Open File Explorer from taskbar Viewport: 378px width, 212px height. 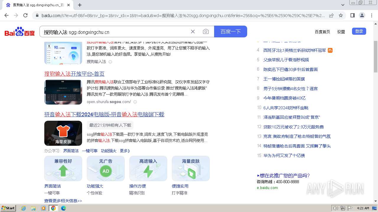(x=33, y=208)
